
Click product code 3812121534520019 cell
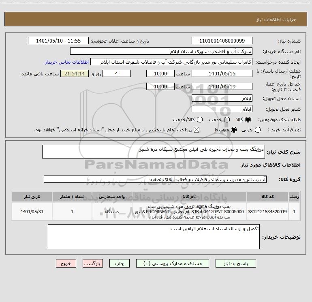pos(267,212)
